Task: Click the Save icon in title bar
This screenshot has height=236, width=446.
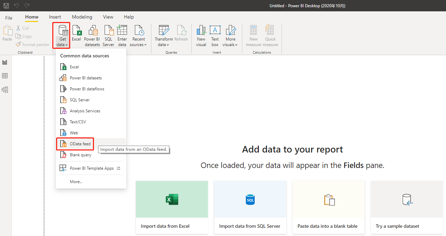Action: point(6,5)
